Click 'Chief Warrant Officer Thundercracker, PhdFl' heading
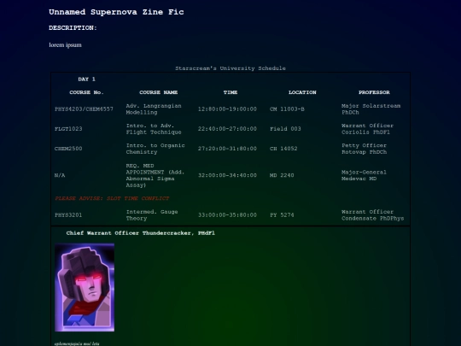The image size is (461, 346). pyautogui.click(x=141, y=233)
